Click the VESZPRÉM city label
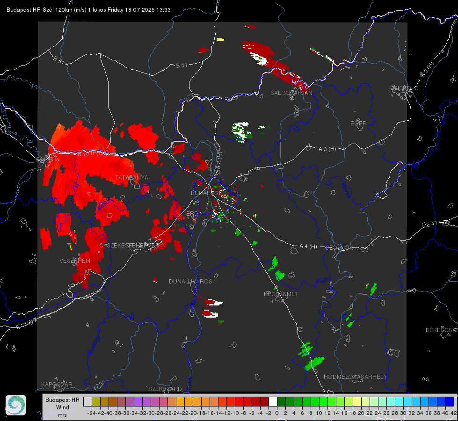The image size is (458, 421). [x=75, y=261]
